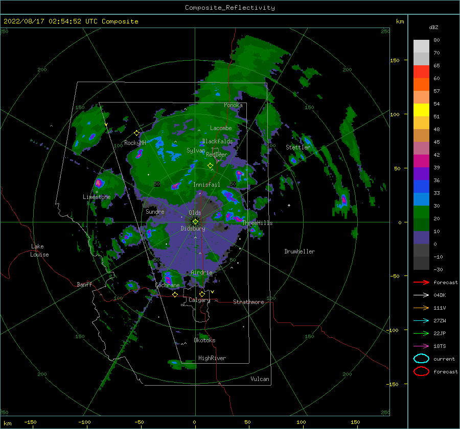Select the magenta 18TS arrow icon
The image size is (460, 429).
click(421, 346)
